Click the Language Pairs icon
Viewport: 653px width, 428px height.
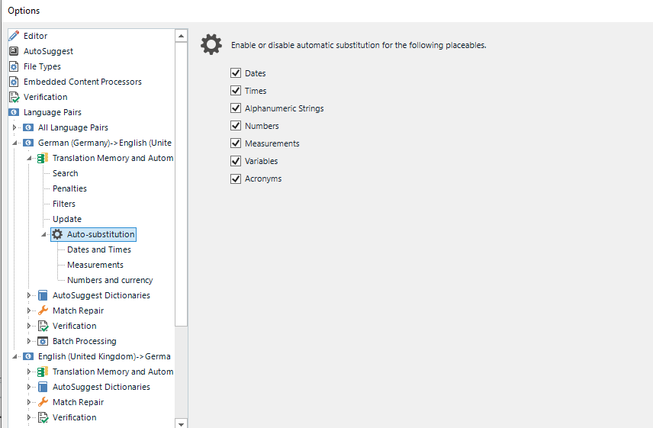coord(14,112)
